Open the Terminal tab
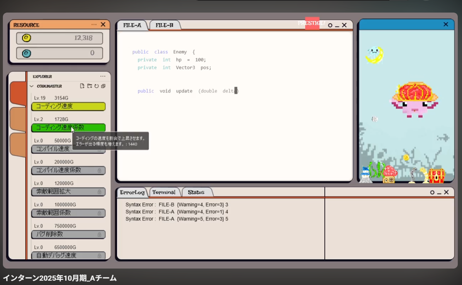Image resolution: width=462 pixels, height=285 pixels. tap(164, 192)
